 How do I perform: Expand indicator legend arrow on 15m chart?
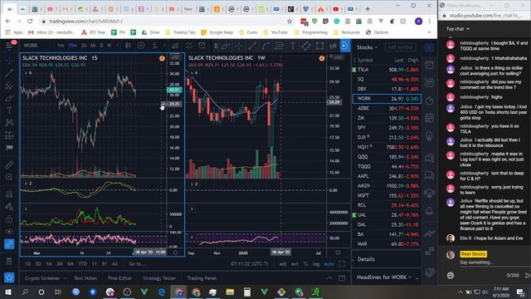[x=26, y=73]
